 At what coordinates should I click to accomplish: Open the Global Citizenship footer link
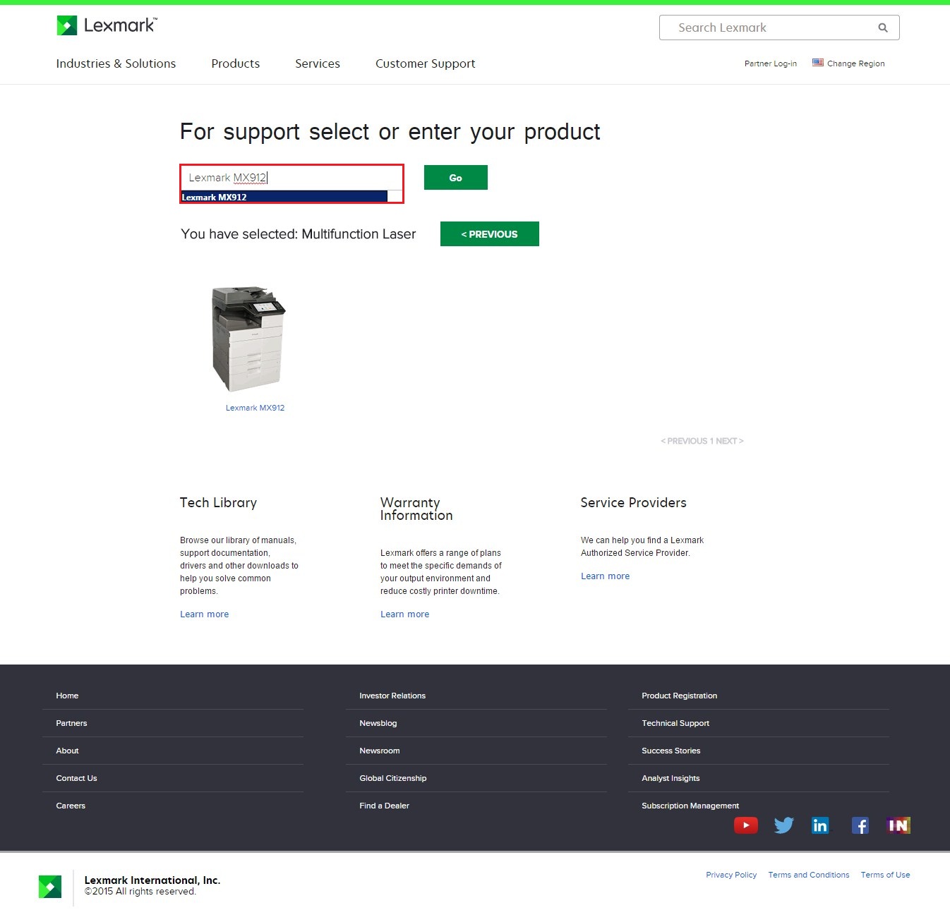(393, 778)
